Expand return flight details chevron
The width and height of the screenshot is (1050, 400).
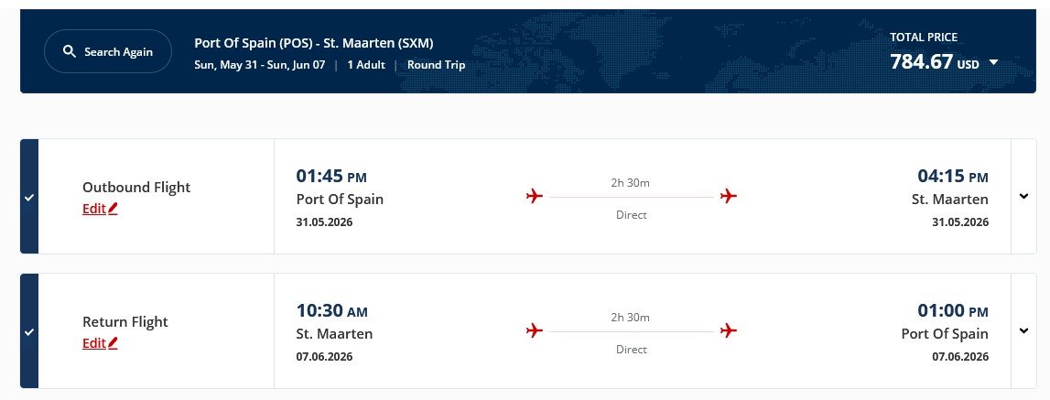point(1023,331)
